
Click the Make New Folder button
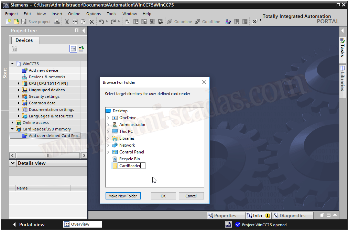pyautogui.click(x=123, y=196)
